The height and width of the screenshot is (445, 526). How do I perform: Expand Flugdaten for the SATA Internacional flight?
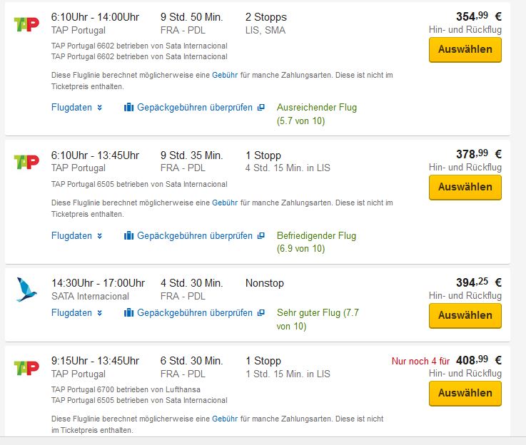pos(76,313)
